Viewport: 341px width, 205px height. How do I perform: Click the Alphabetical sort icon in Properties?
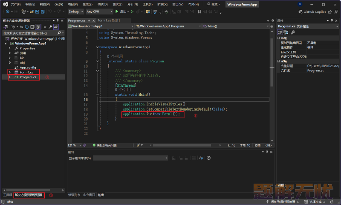coord(286,32)
